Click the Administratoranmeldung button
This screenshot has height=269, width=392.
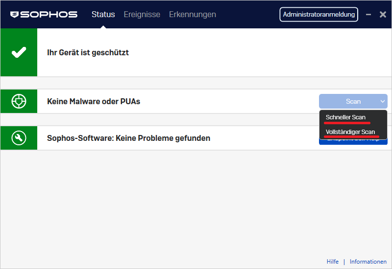pos(319,15)
